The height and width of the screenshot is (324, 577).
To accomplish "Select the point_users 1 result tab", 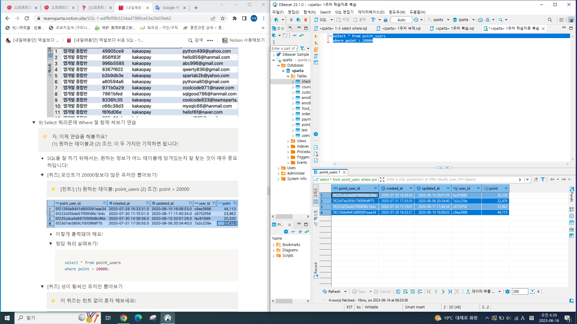I will coord(329,172).
